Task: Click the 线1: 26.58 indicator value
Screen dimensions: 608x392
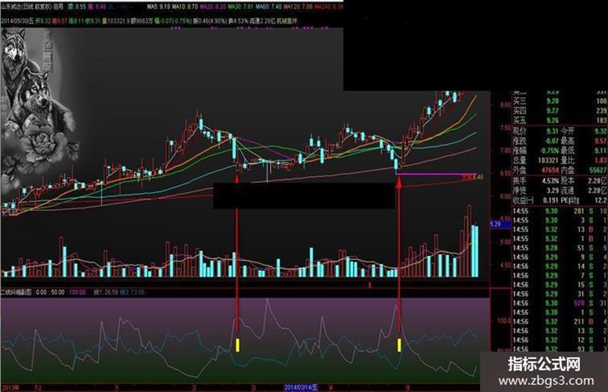Action: 106,292
